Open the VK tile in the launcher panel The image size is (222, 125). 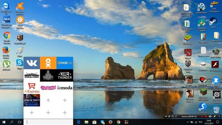pos(32,63)
